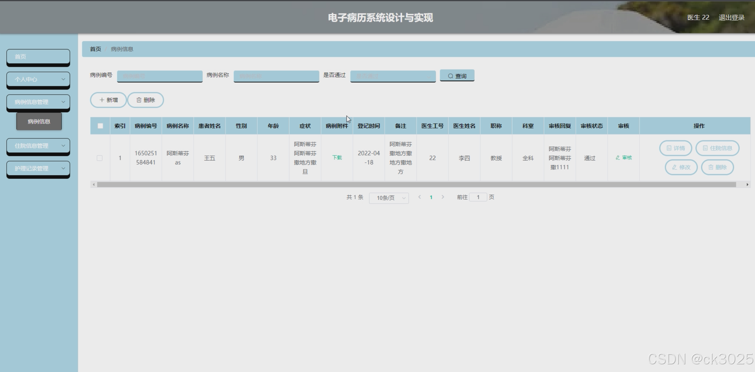
Task: Open the 是否通过 dropdown filter
Action: point(393,76)
